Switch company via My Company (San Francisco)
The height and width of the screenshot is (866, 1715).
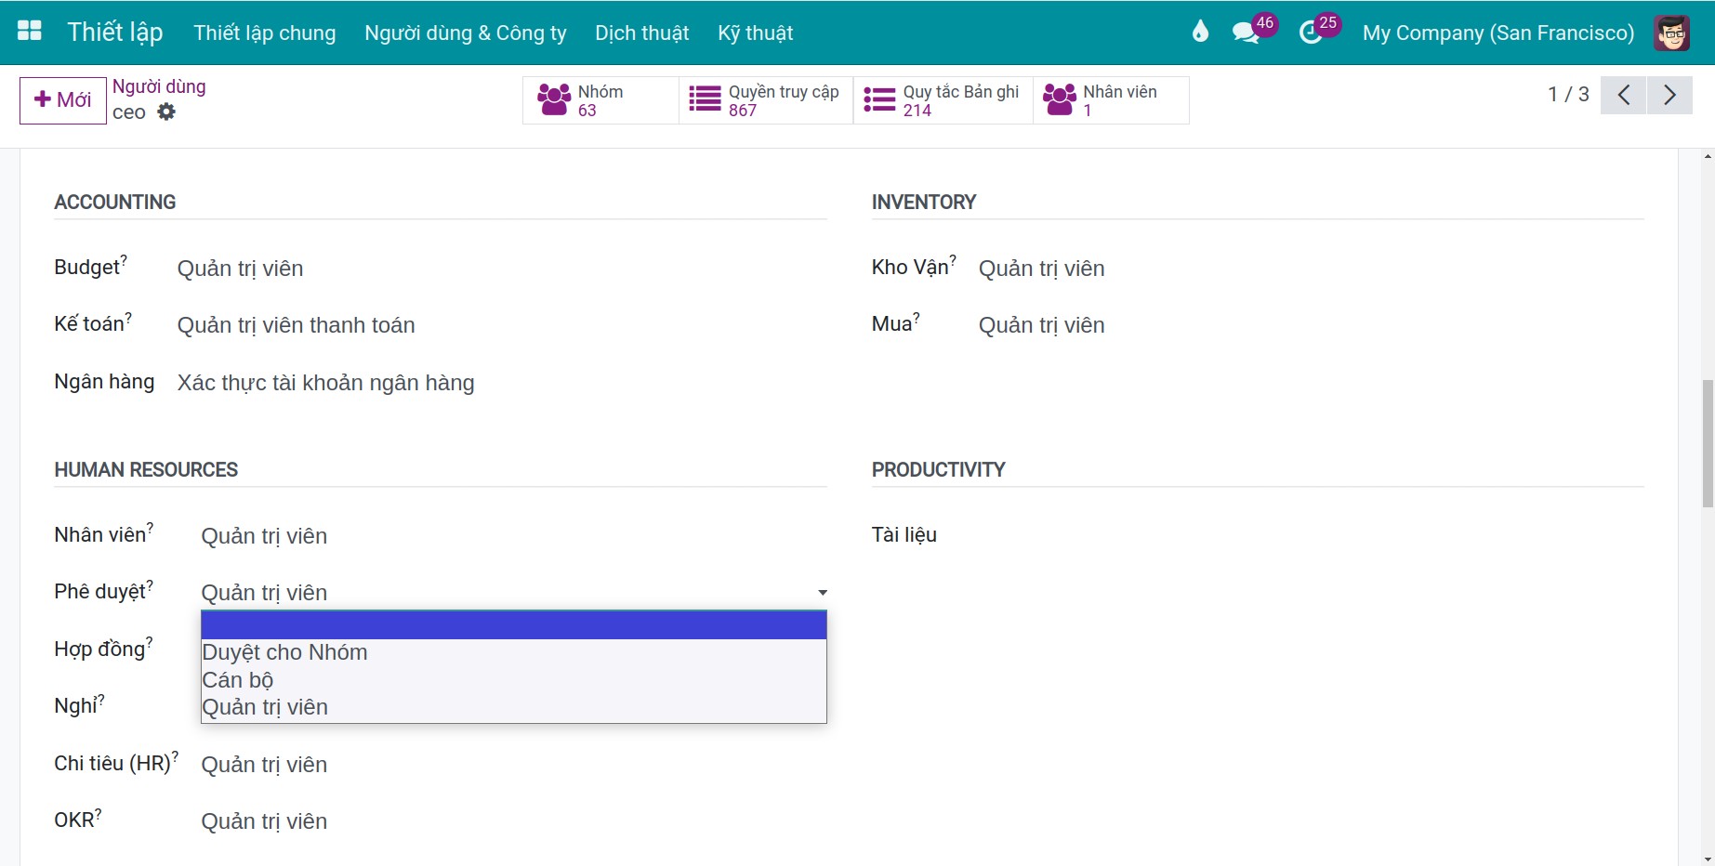tap(1498, 33)
